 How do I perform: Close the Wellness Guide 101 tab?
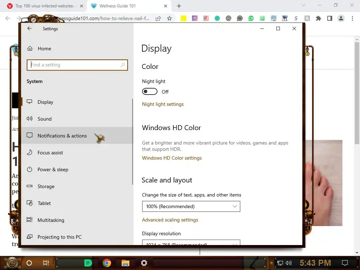point(166,6)
